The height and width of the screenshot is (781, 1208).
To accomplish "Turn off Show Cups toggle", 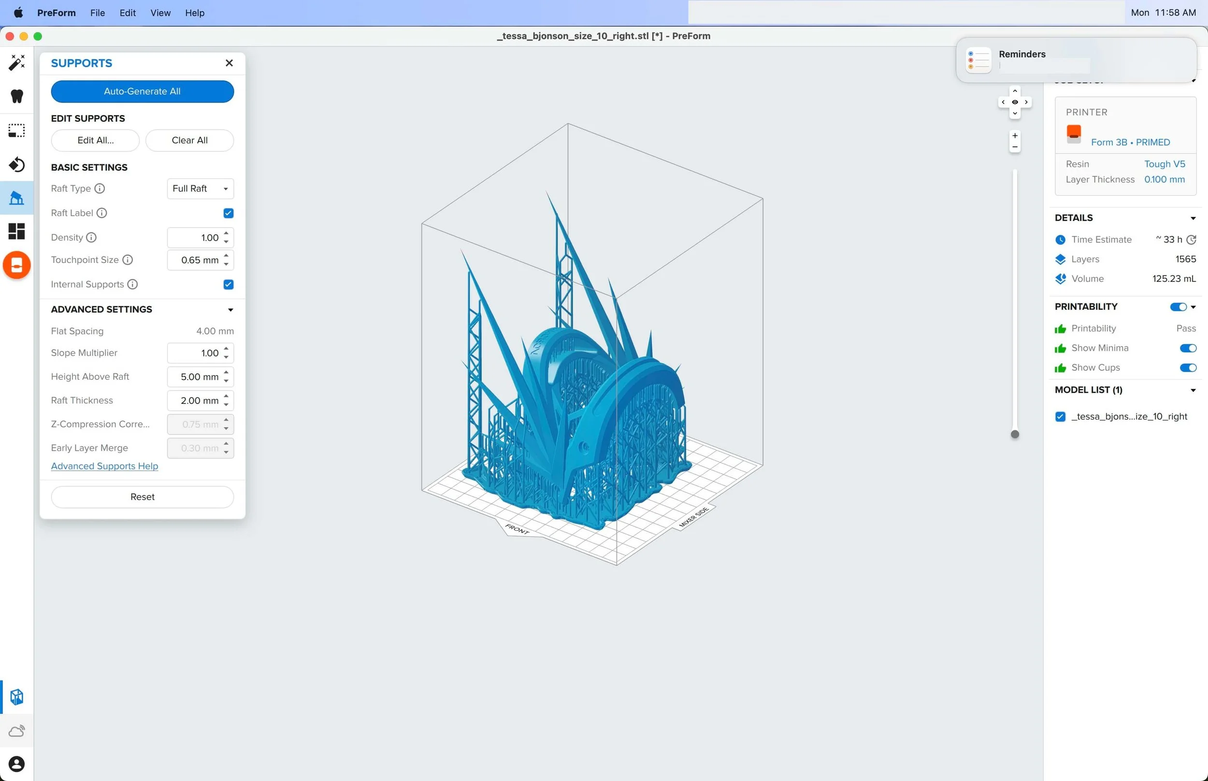I will tap(1188, 368).
